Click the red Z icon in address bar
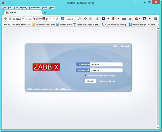Viewport: 162px width, 132px height. tap(44, 19)
